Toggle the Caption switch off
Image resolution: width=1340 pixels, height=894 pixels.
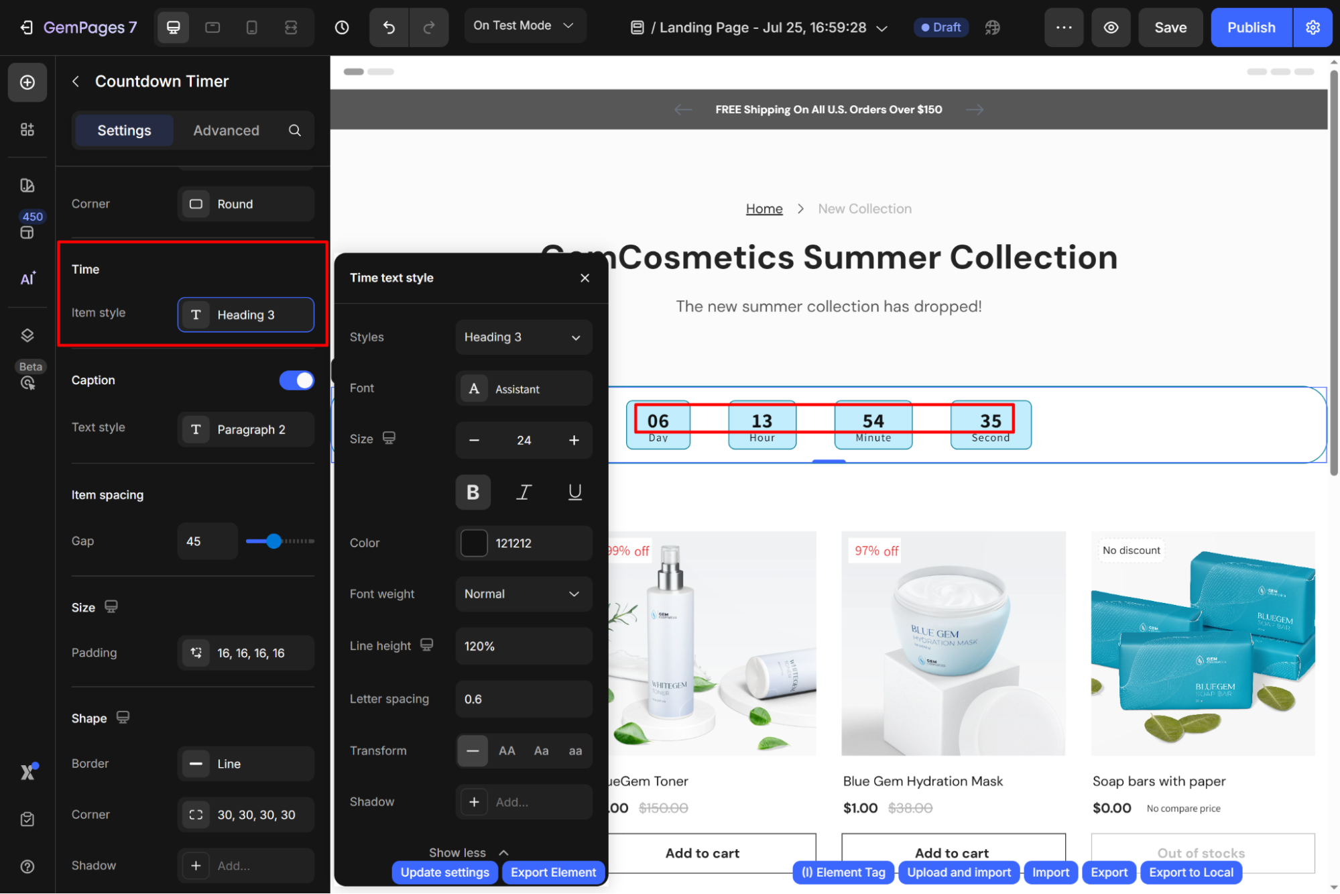click(296, 380)
